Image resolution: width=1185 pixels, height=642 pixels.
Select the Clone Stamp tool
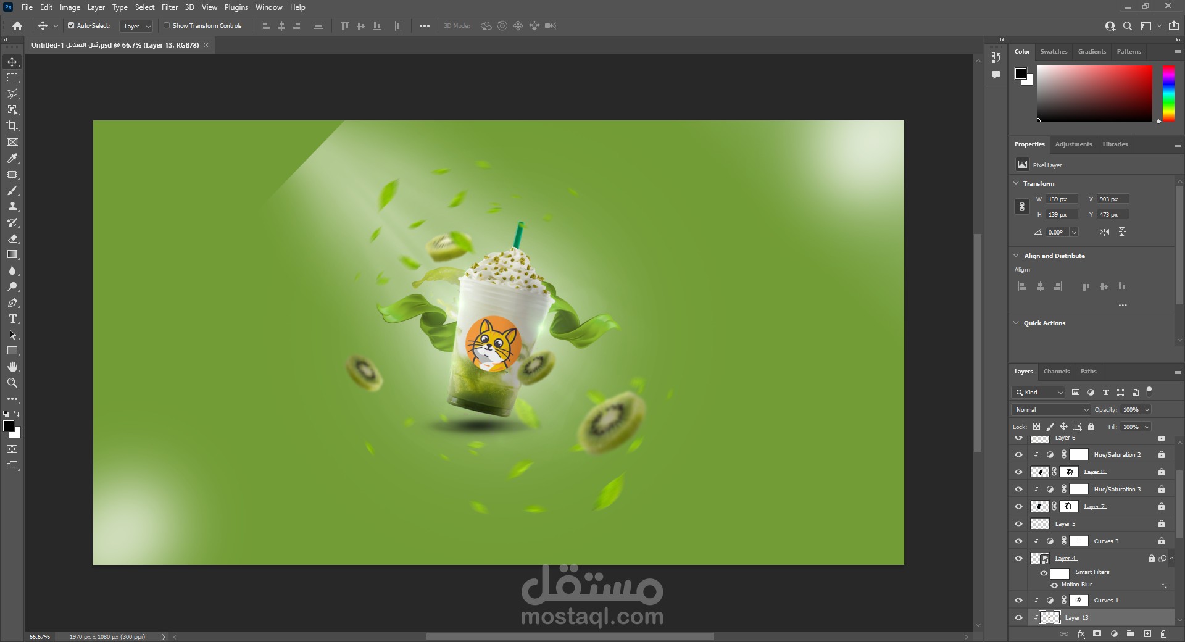(12, 207)
